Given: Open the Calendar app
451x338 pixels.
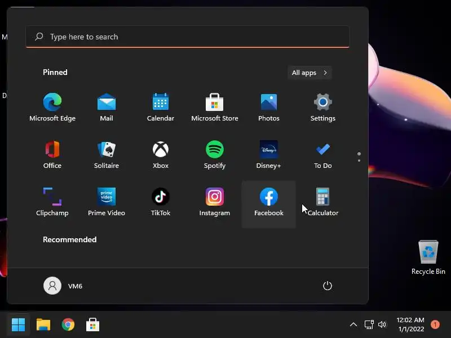Looking at the screenshot, I should coord(161,108).
